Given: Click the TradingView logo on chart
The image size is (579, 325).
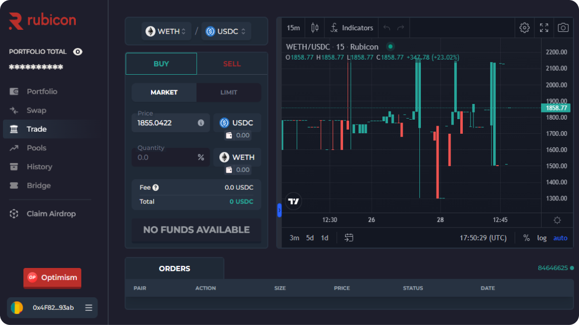Looking at the screenshot, I should (294, 201).
